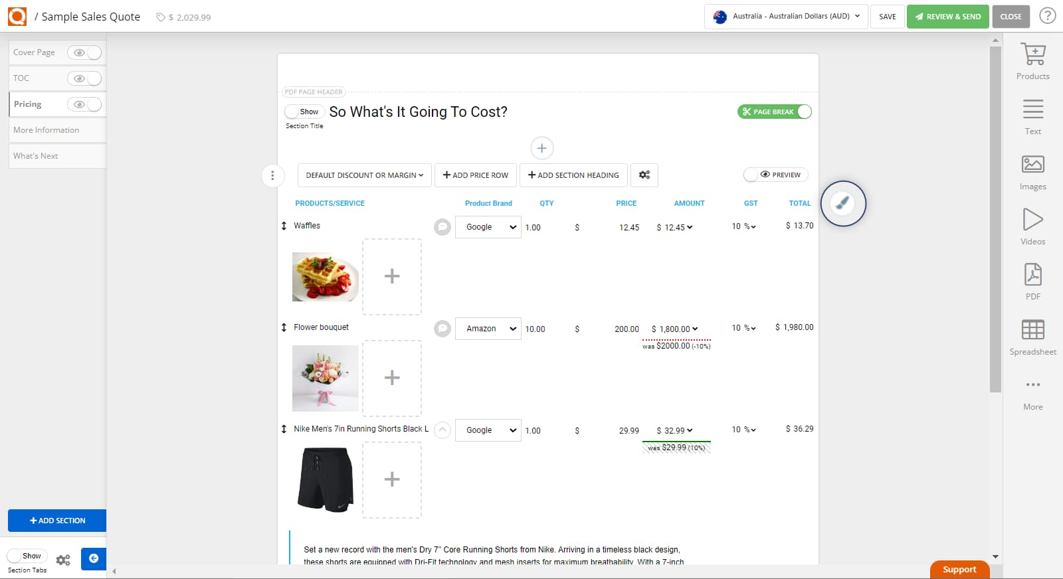The height and width of the screenshot is (579, 1063).
Task: Select the More Information section
Action: 57,130
